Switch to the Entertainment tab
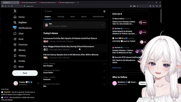This screenshot has width=181, height=102. pyautogui.click(x=98, y=17)
